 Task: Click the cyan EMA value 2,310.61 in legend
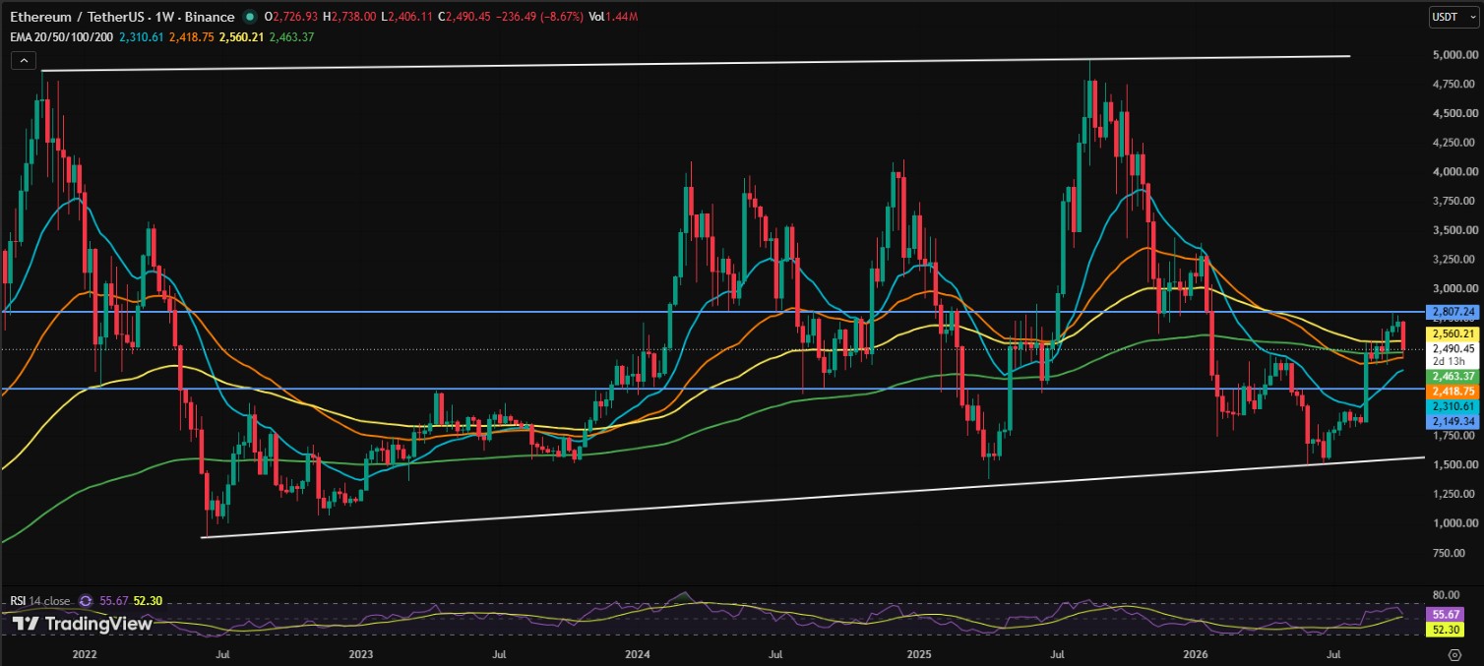click(x=141, y=36)
